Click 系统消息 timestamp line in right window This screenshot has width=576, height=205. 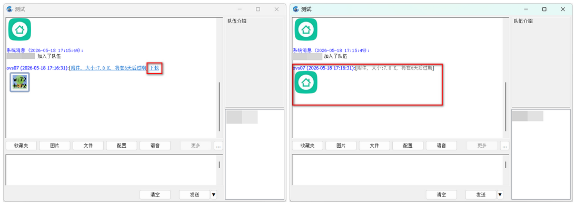331,50
